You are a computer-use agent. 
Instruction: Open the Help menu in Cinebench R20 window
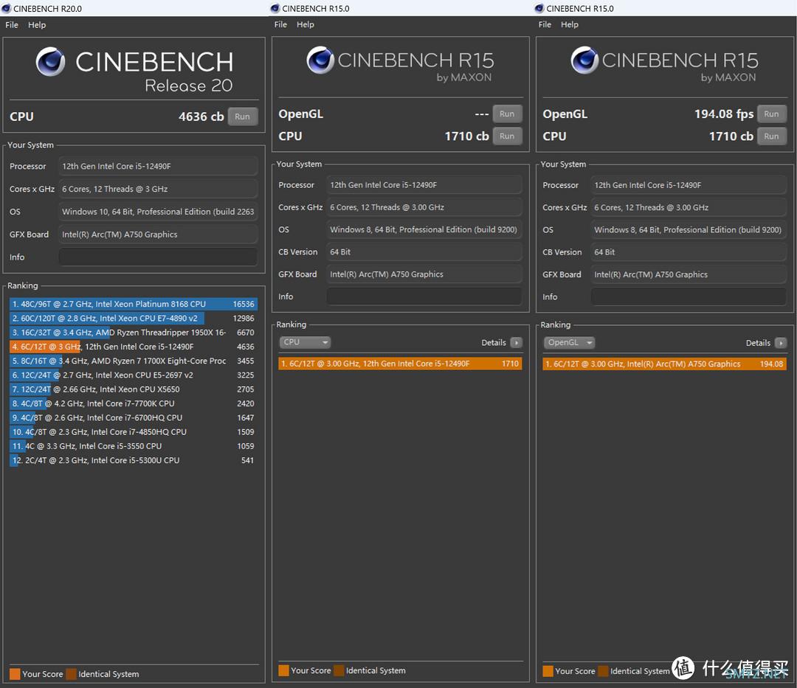coord(37,25)
